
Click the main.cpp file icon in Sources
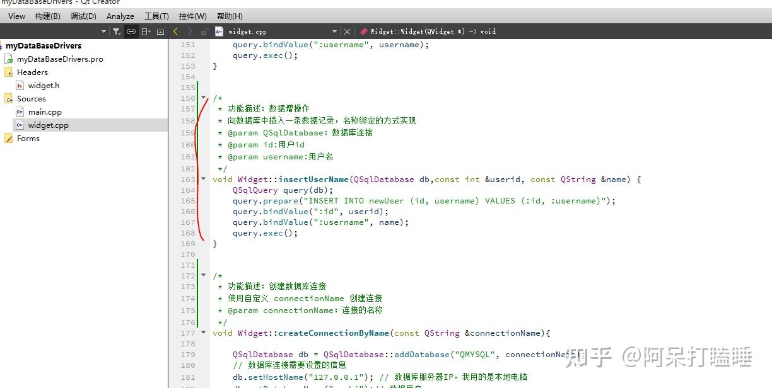[19, 111]
